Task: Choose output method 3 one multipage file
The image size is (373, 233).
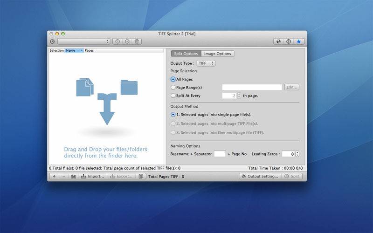Action: [173, 132]
